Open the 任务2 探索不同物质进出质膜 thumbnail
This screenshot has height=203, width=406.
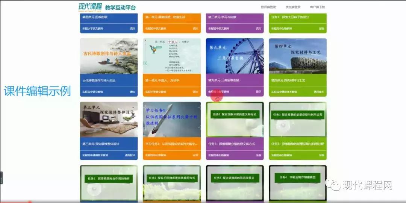pyautogui.click(x=172, y=183)
